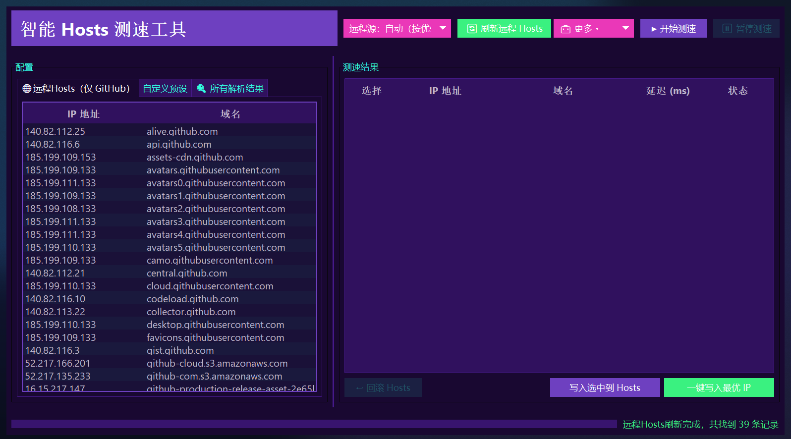Image resolution: width=791 pixels, height=439 pixels.
Task: Click the briefcase icon beside 更多
Action: [x=565, y=29]
